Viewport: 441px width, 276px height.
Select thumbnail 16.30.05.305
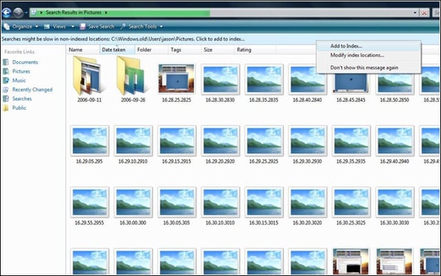coord(176,202)
